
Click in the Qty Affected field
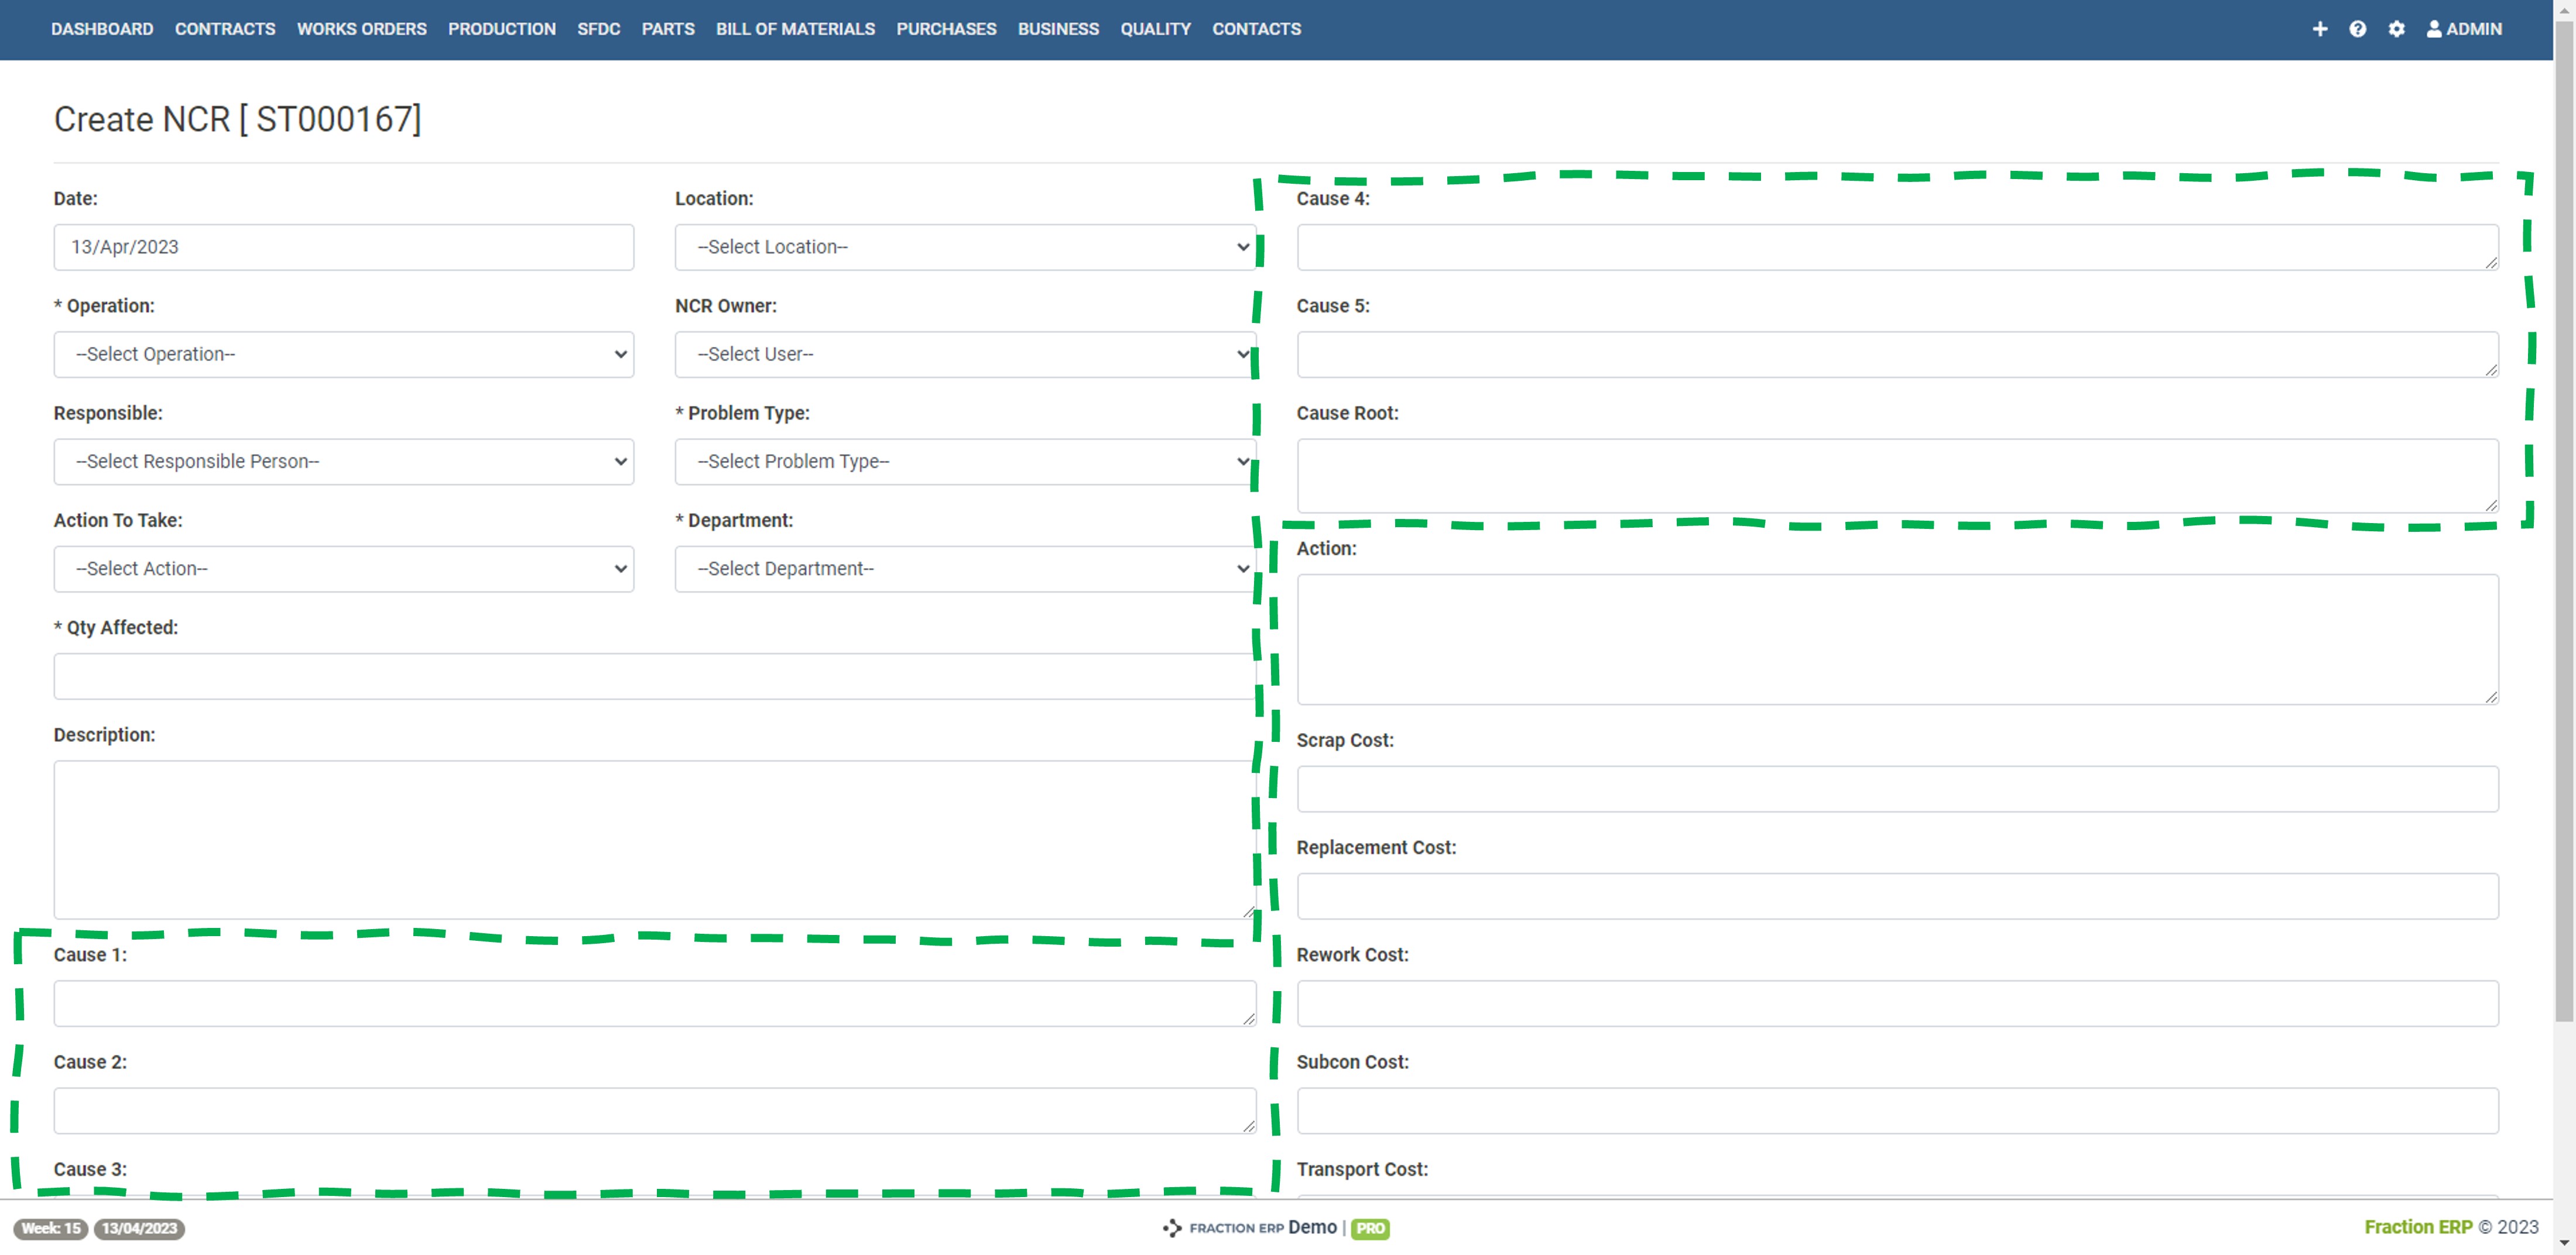[654, 676]
